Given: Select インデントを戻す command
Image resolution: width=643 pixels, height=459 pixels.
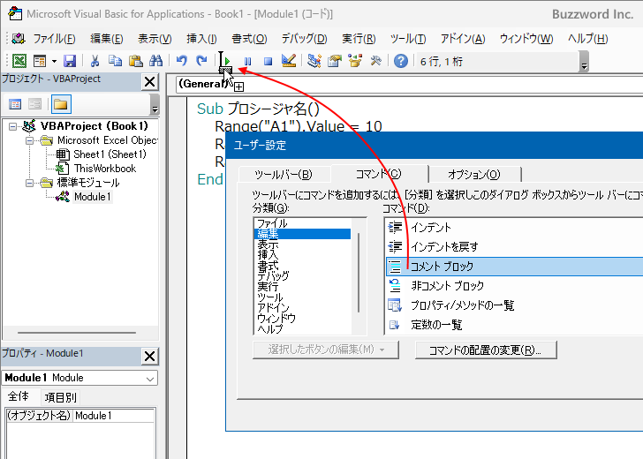Looking at the screenshot, I should click(x=514, y=247).
